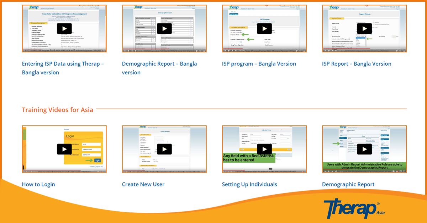Play the Setting Up Individuals video

[x=264, y=149]
